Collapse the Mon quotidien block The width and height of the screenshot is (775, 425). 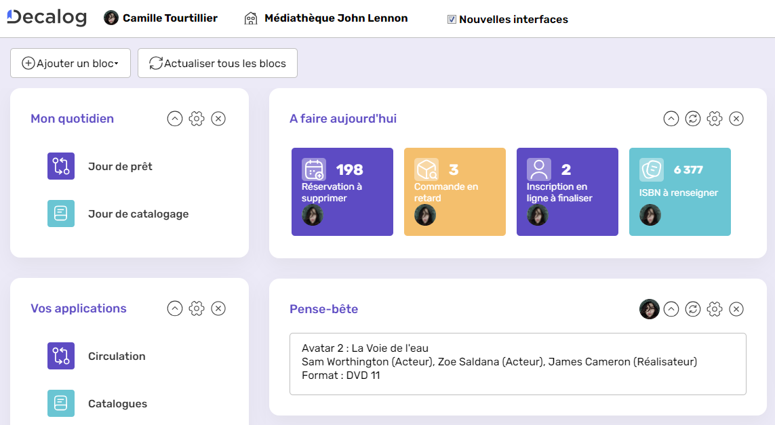175,118
